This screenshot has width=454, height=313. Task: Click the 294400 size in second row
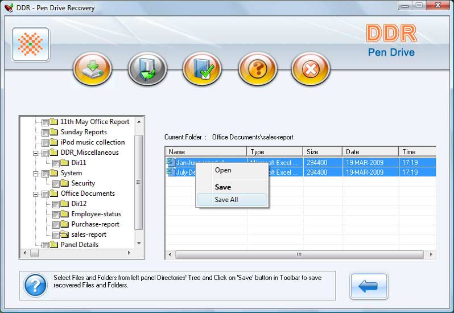pos(317,172)
